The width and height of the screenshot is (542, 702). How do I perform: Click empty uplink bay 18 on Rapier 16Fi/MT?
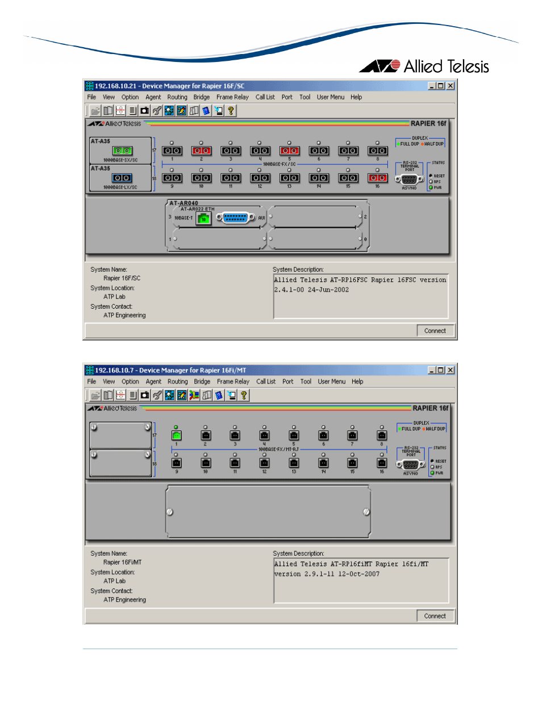pos(120,463)
